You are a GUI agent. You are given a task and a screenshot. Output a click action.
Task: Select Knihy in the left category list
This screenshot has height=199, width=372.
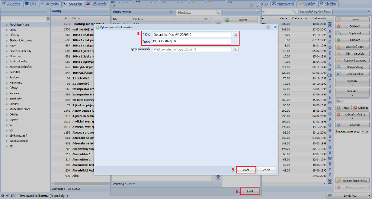pyautogui.click(x=13, y=29)
